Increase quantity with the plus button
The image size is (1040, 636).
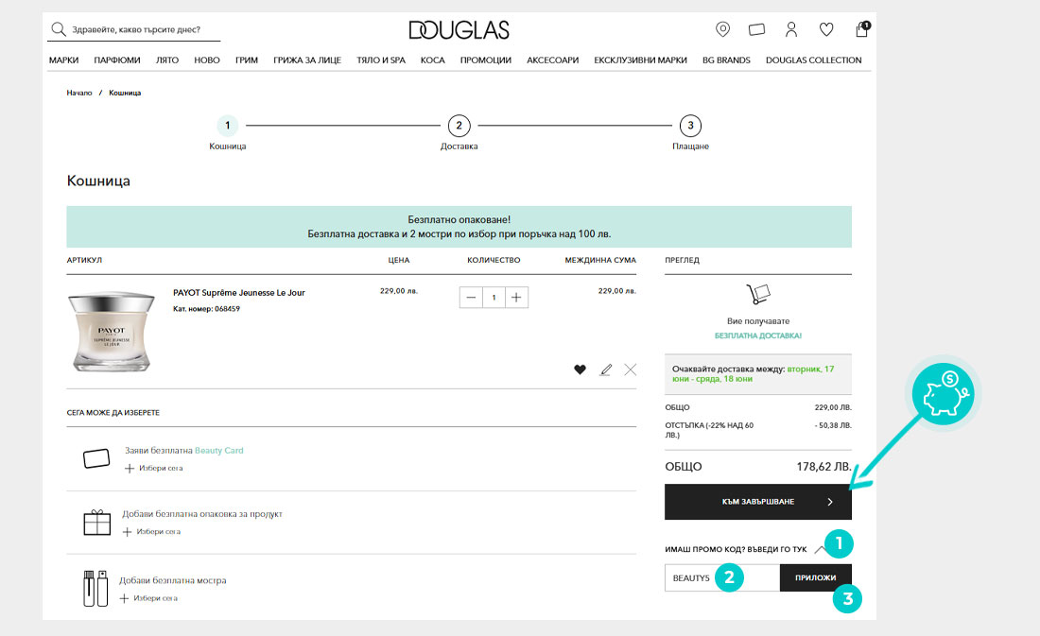(516, 297)
